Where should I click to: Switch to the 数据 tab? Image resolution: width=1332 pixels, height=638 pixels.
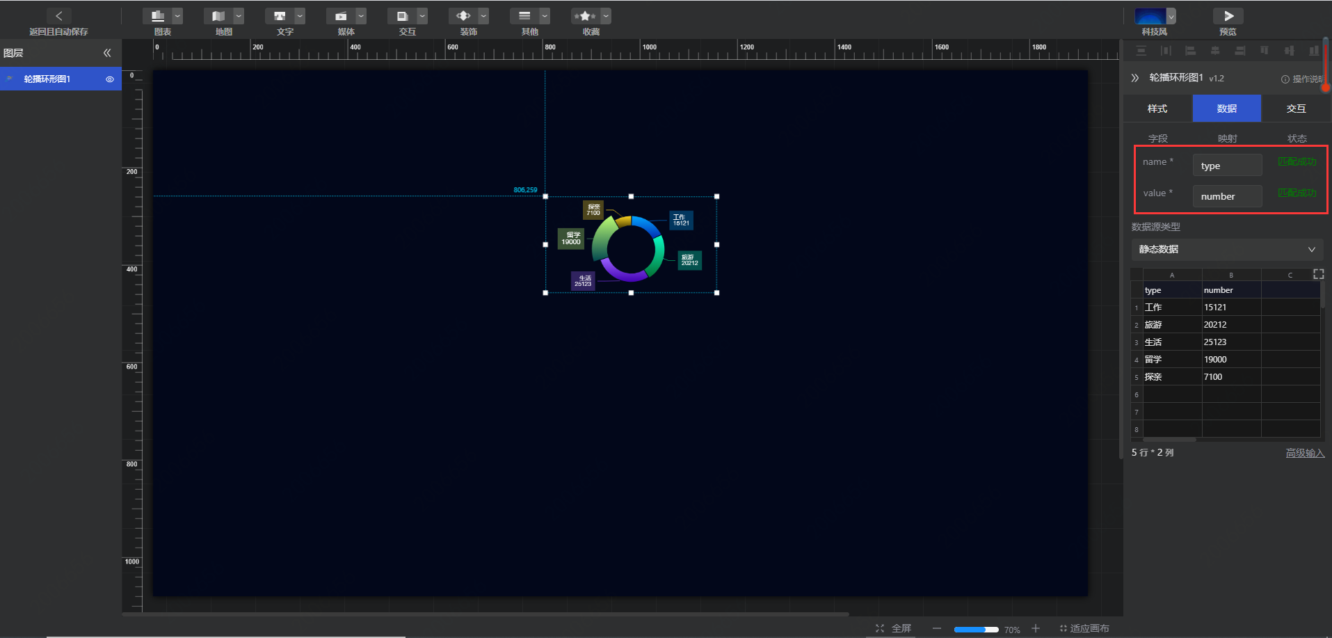[x=1227, y=109]
